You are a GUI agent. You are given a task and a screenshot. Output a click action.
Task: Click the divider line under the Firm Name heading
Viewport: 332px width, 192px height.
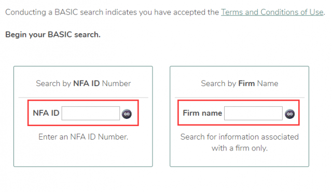(x=240, y=98)
